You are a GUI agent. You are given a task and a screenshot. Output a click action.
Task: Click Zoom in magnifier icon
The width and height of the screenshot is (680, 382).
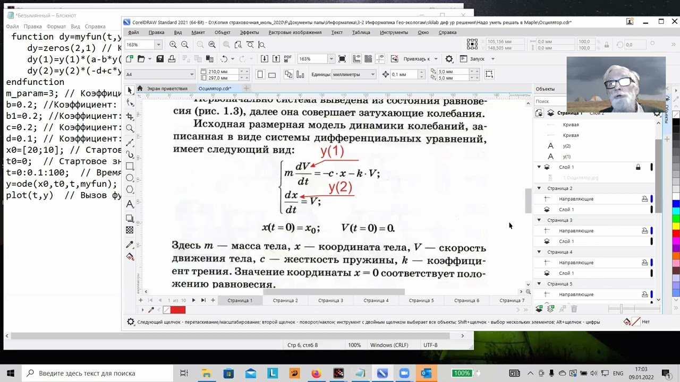[x=173, y=45]
